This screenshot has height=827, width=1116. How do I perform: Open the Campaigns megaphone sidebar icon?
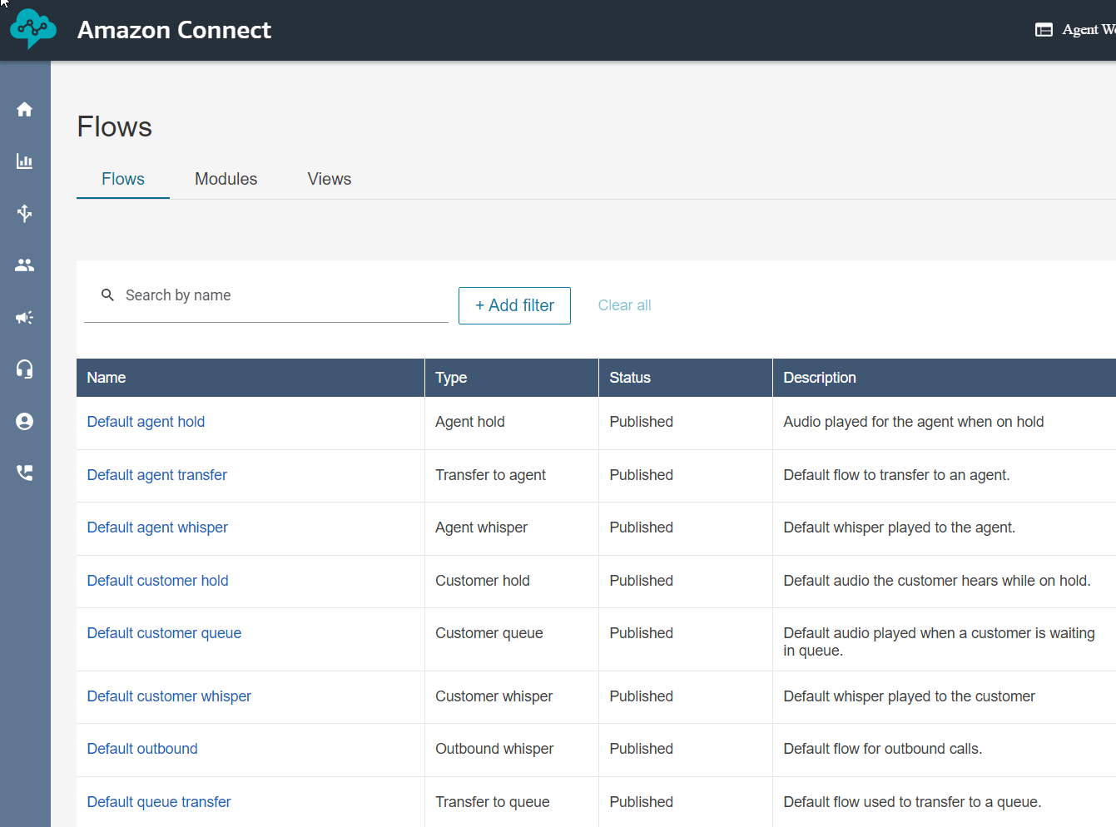tap(25, 317)
